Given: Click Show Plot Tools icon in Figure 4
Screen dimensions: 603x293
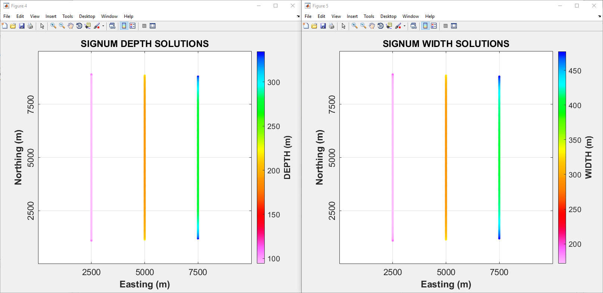Looking at the screenshot, I should (x=153, y=26).
